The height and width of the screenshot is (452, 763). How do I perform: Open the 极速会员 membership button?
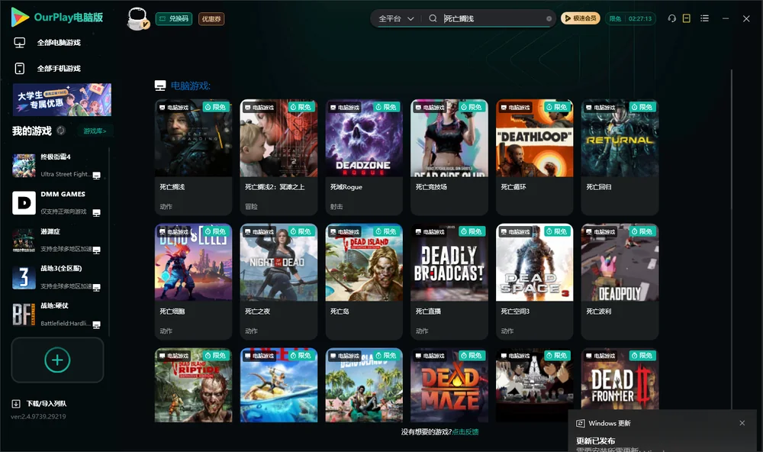[581, 18]
